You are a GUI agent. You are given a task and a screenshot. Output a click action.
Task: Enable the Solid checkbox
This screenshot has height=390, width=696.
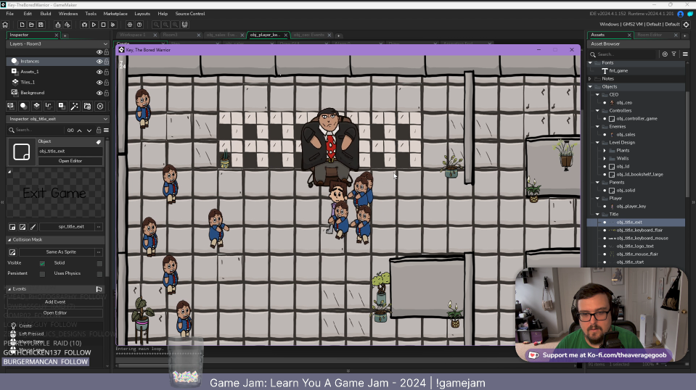click(99, 263)
